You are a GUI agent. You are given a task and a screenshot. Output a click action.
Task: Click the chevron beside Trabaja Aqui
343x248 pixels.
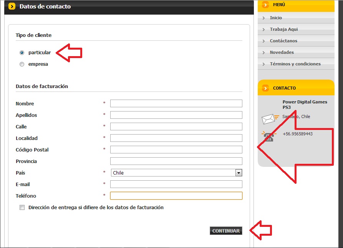coord(263,30)
